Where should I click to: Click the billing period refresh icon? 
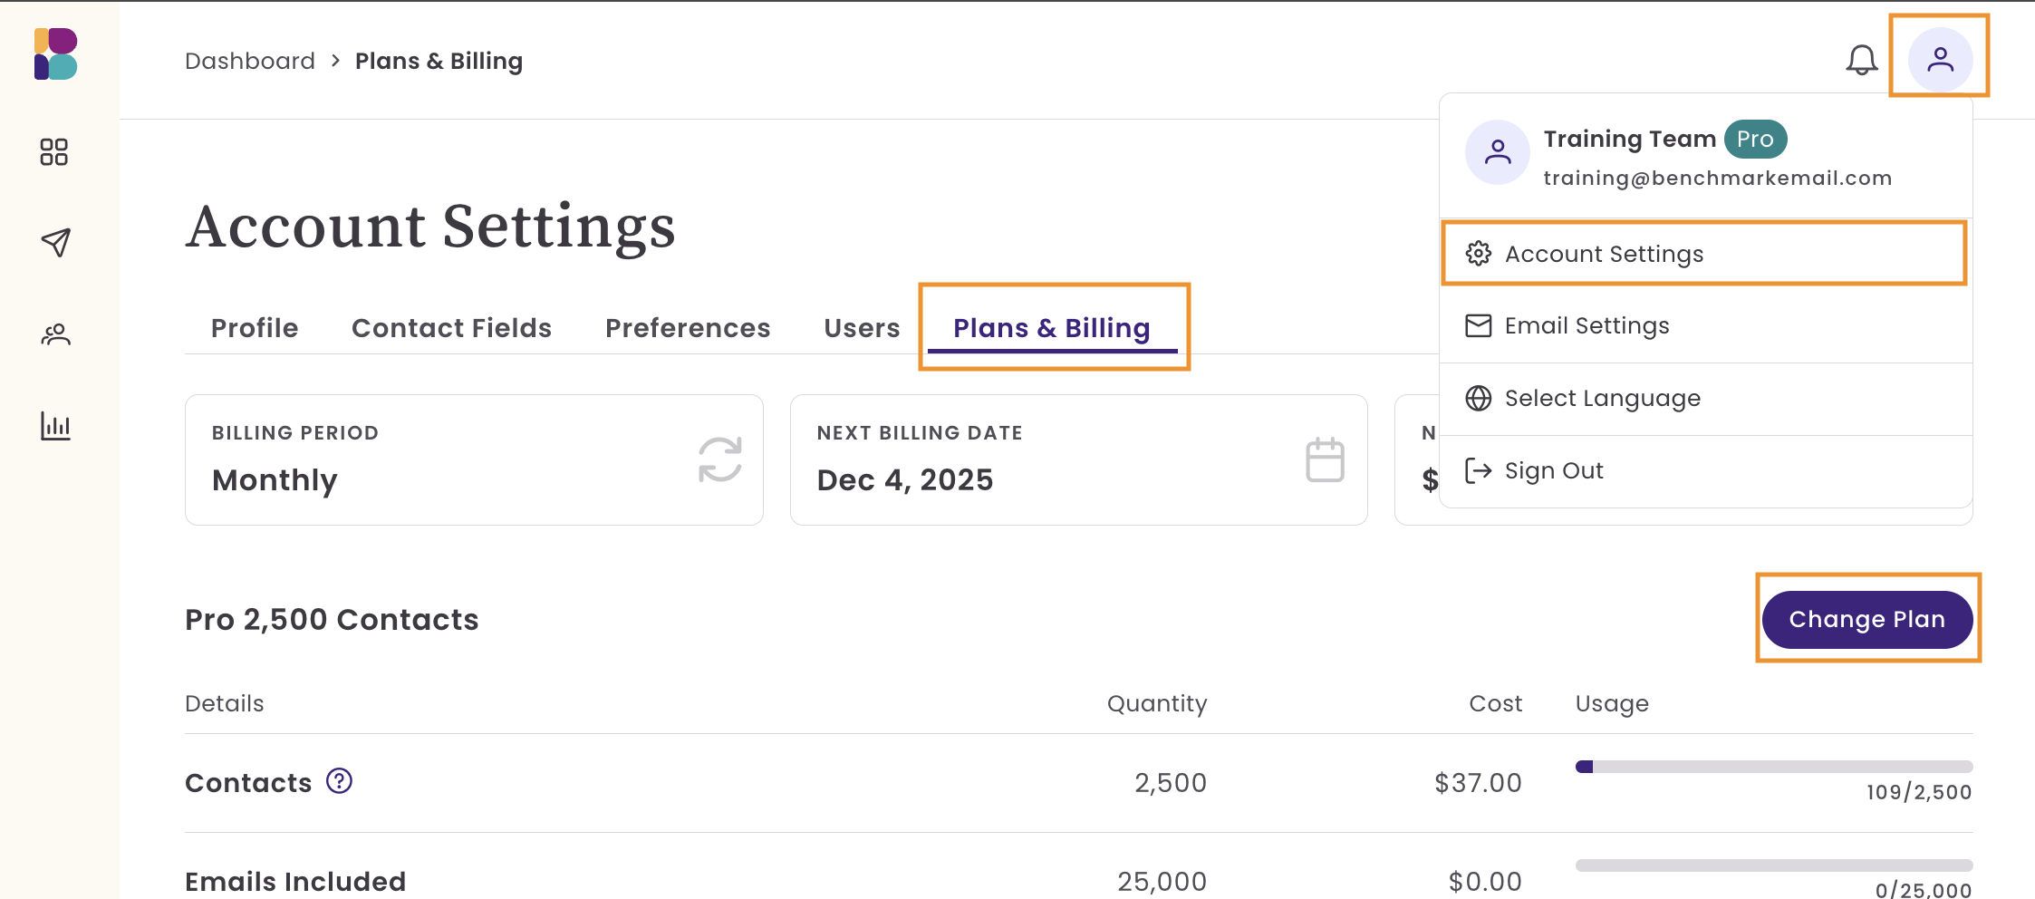coord(720,459)
